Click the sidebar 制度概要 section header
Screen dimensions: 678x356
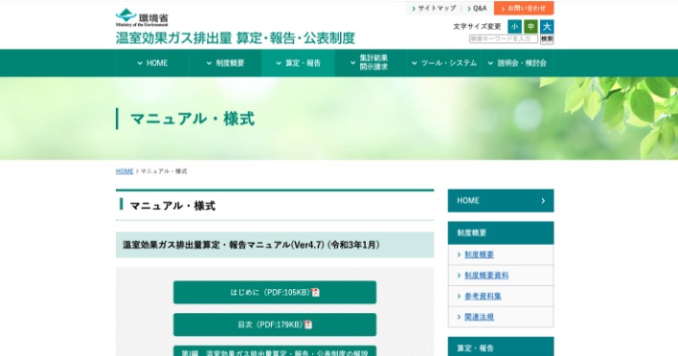click(x=501, y=233)
